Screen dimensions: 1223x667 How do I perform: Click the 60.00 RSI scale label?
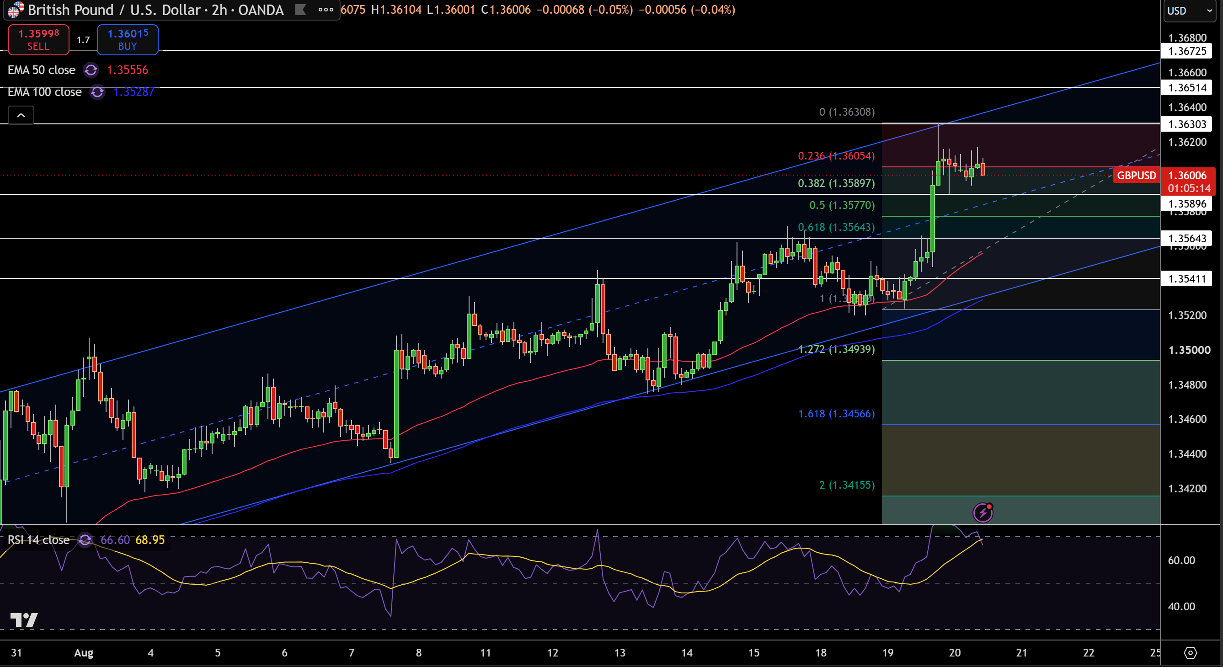click(1181, 560)
